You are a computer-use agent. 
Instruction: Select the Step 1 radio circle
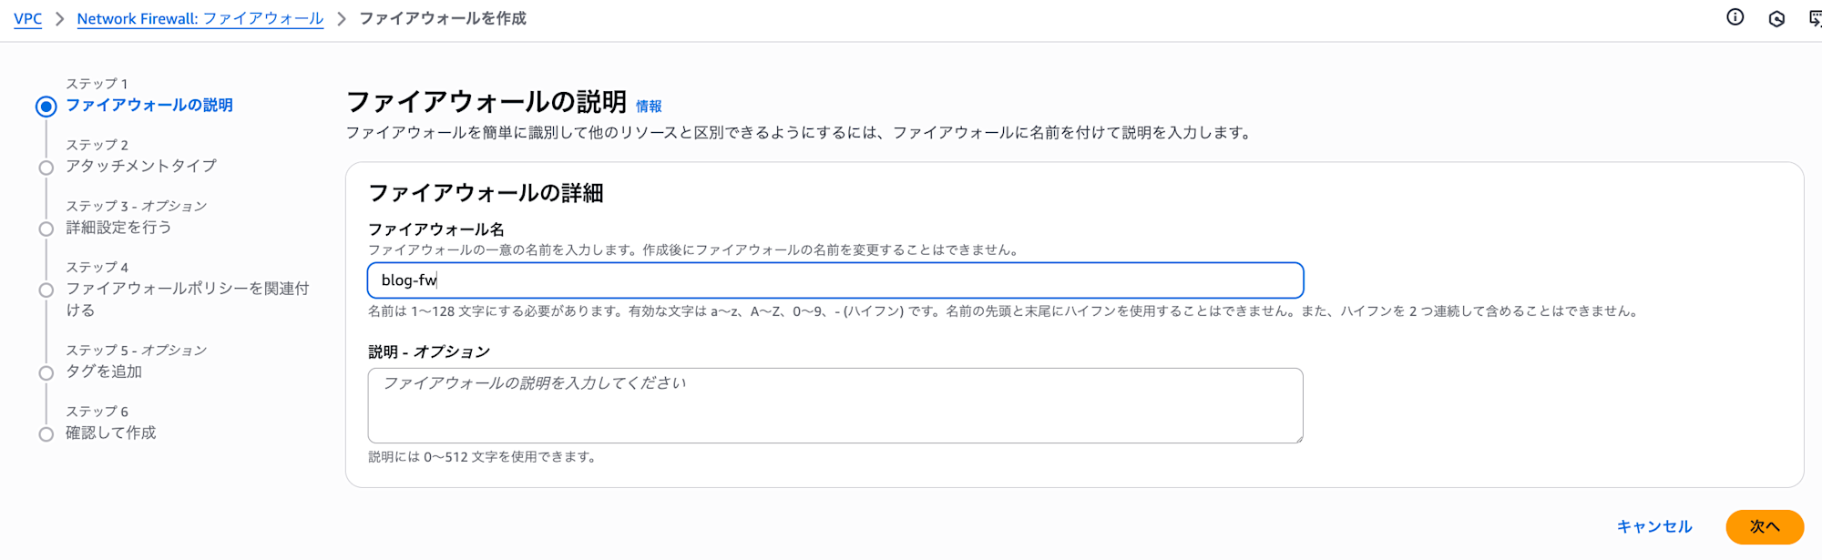pyautogui.click(x=46, y=107)
